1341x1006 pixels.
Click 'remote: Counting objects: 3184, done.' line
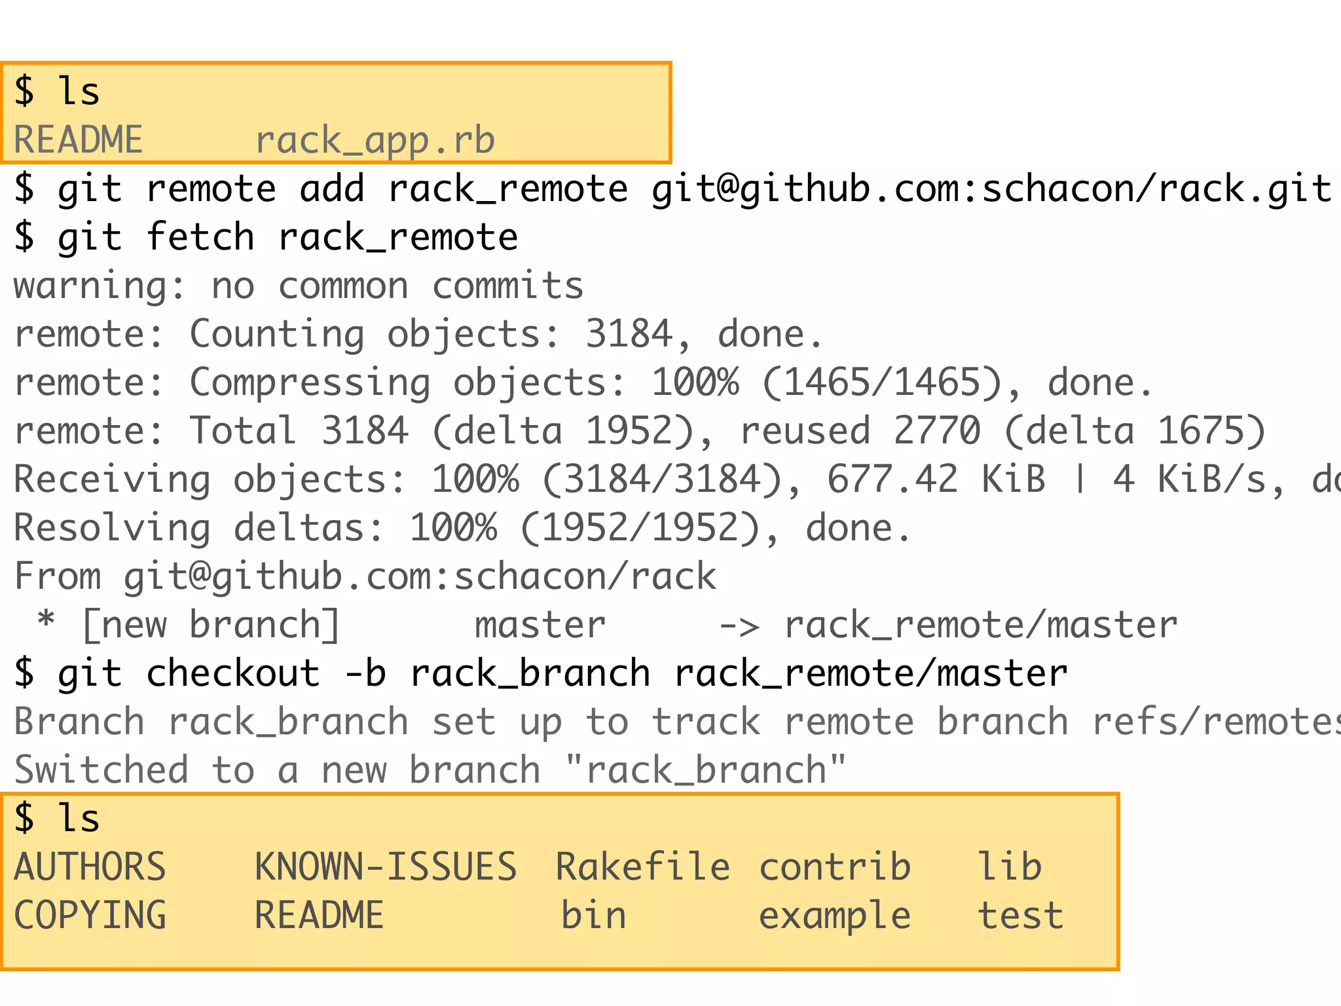418,335
